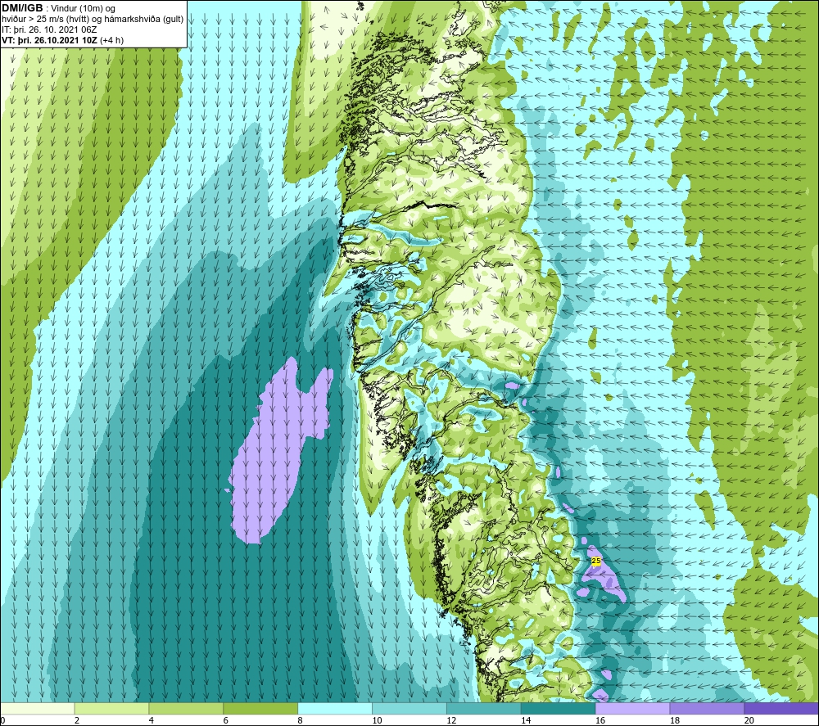Click the legend scale label '18'
The width and height of the screenshot is (819, 726).
[674, 720]
